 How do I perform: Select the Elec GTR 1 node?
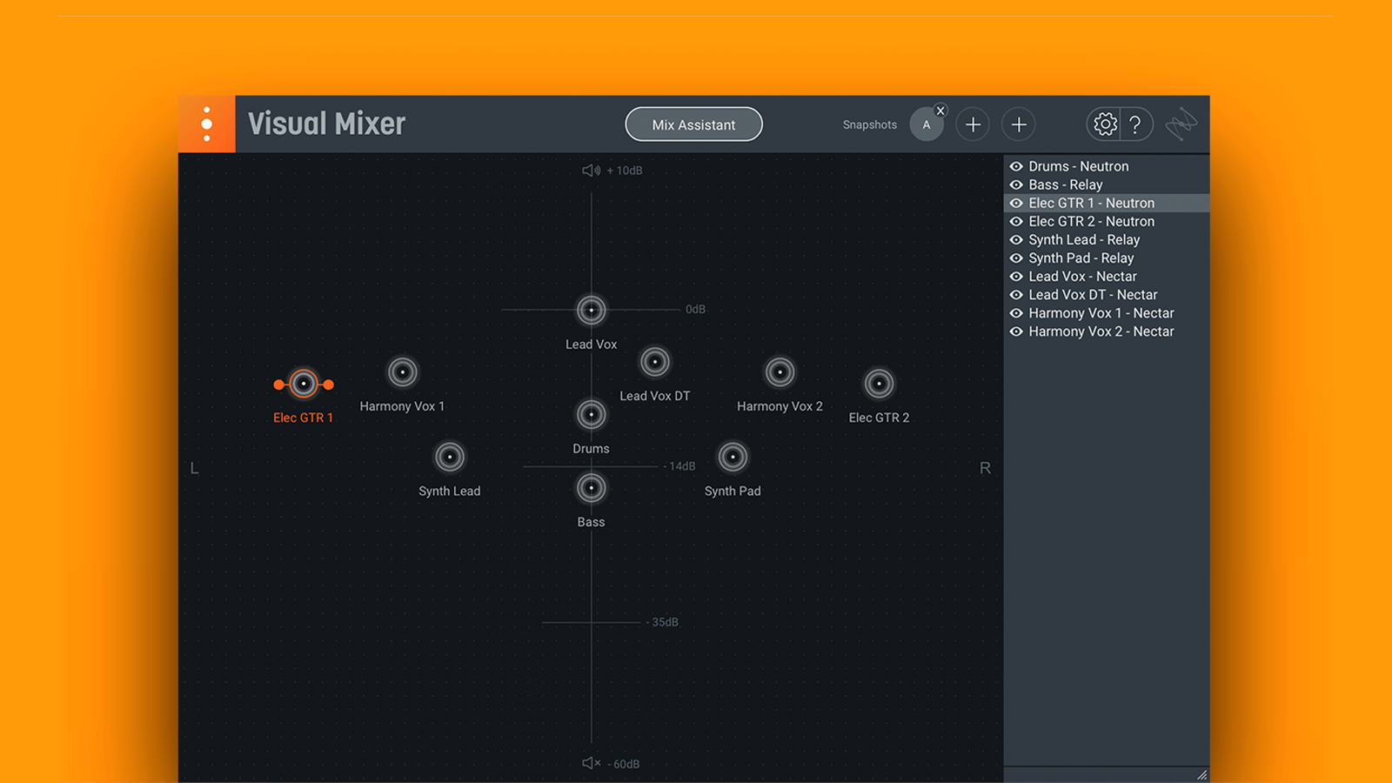[304, 384]
